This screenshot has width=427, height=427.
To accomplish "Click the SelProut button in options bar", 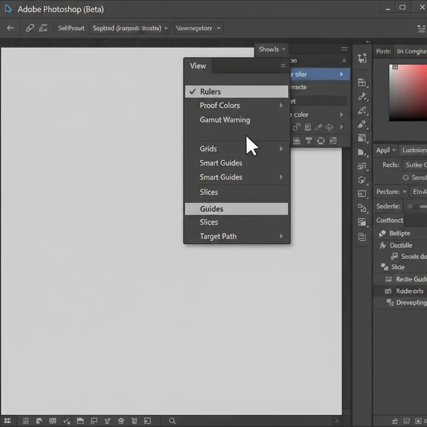I will coord(71,28).
